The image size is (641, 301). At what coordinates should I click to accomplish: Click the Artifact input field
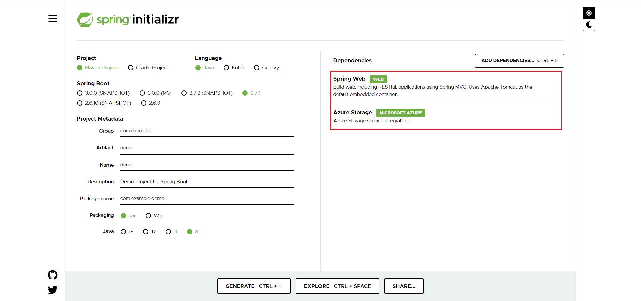pos(206,147)
